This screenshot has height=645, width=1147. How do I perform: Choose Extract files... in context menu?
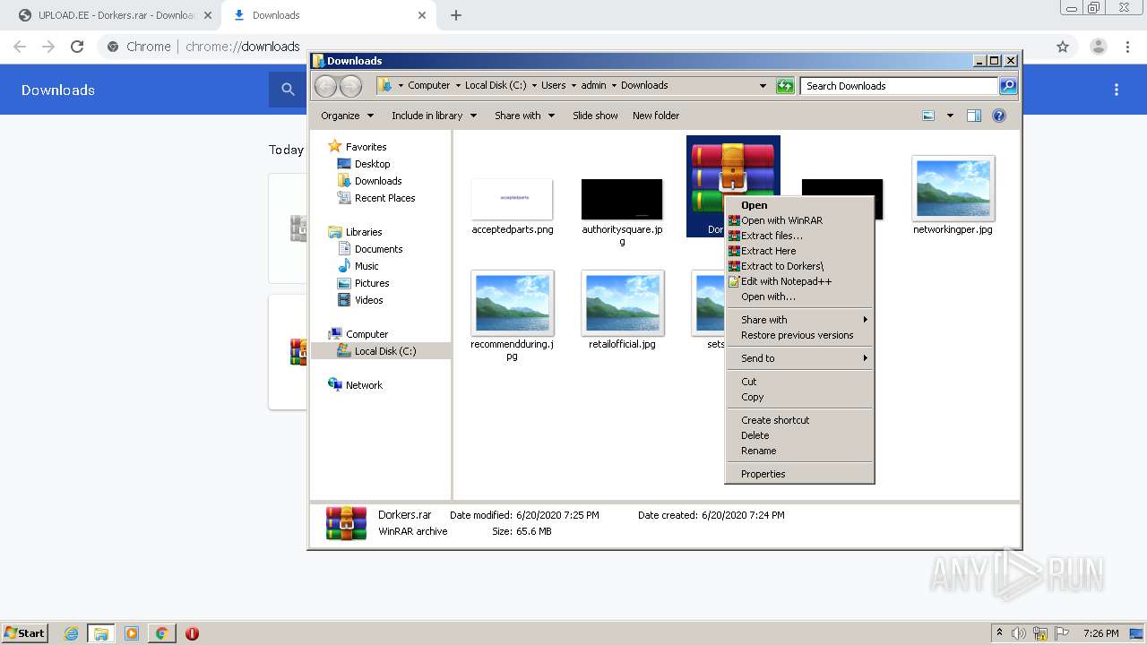[x=772, y=236]
